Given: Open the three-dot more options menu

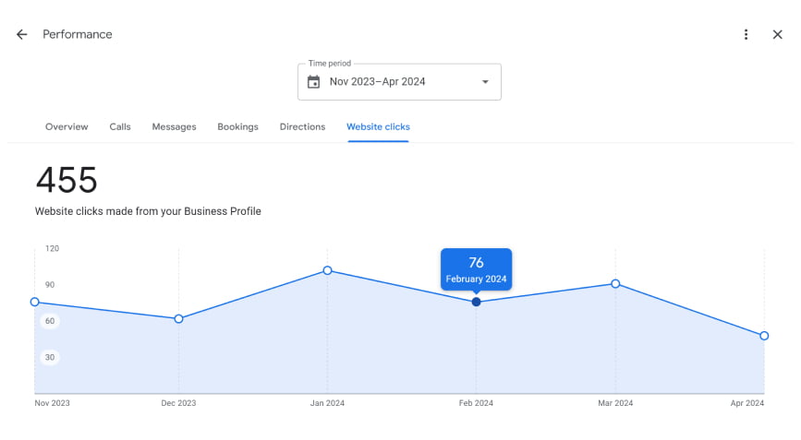Looking at the screenshot, I should (746, 34).
